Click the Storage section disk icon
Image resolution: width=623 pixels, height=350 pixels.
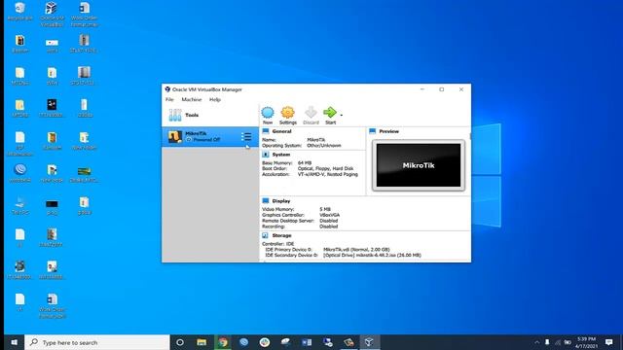(266, 235)
